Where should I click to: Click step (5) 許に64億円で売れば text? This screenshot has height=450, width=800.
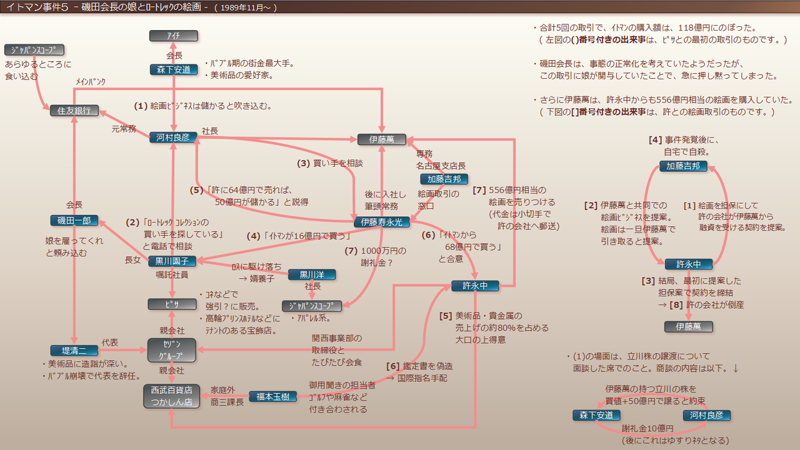pos(249,196)
